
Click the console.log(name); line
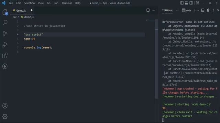[38, 47]
